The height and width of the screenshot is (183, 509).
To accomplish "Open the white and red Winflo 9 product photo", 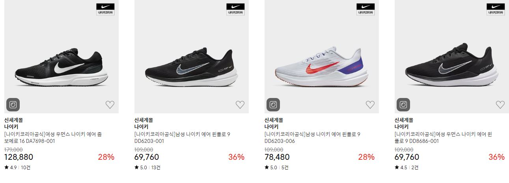I will [322, 57].
